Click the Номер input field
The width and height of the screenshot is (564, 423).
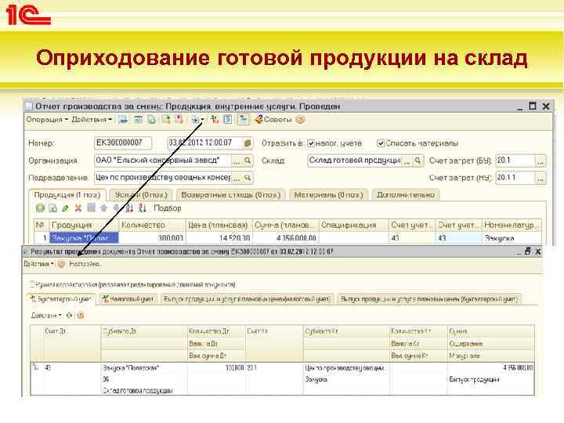coord(123,143)
